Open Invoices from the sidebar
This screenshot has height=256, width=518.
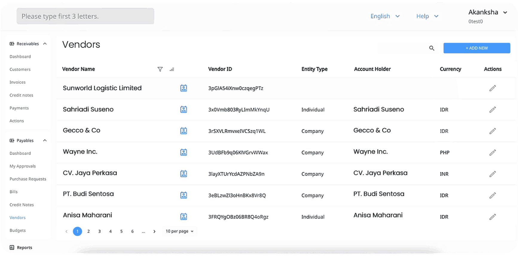click(18, 82)
